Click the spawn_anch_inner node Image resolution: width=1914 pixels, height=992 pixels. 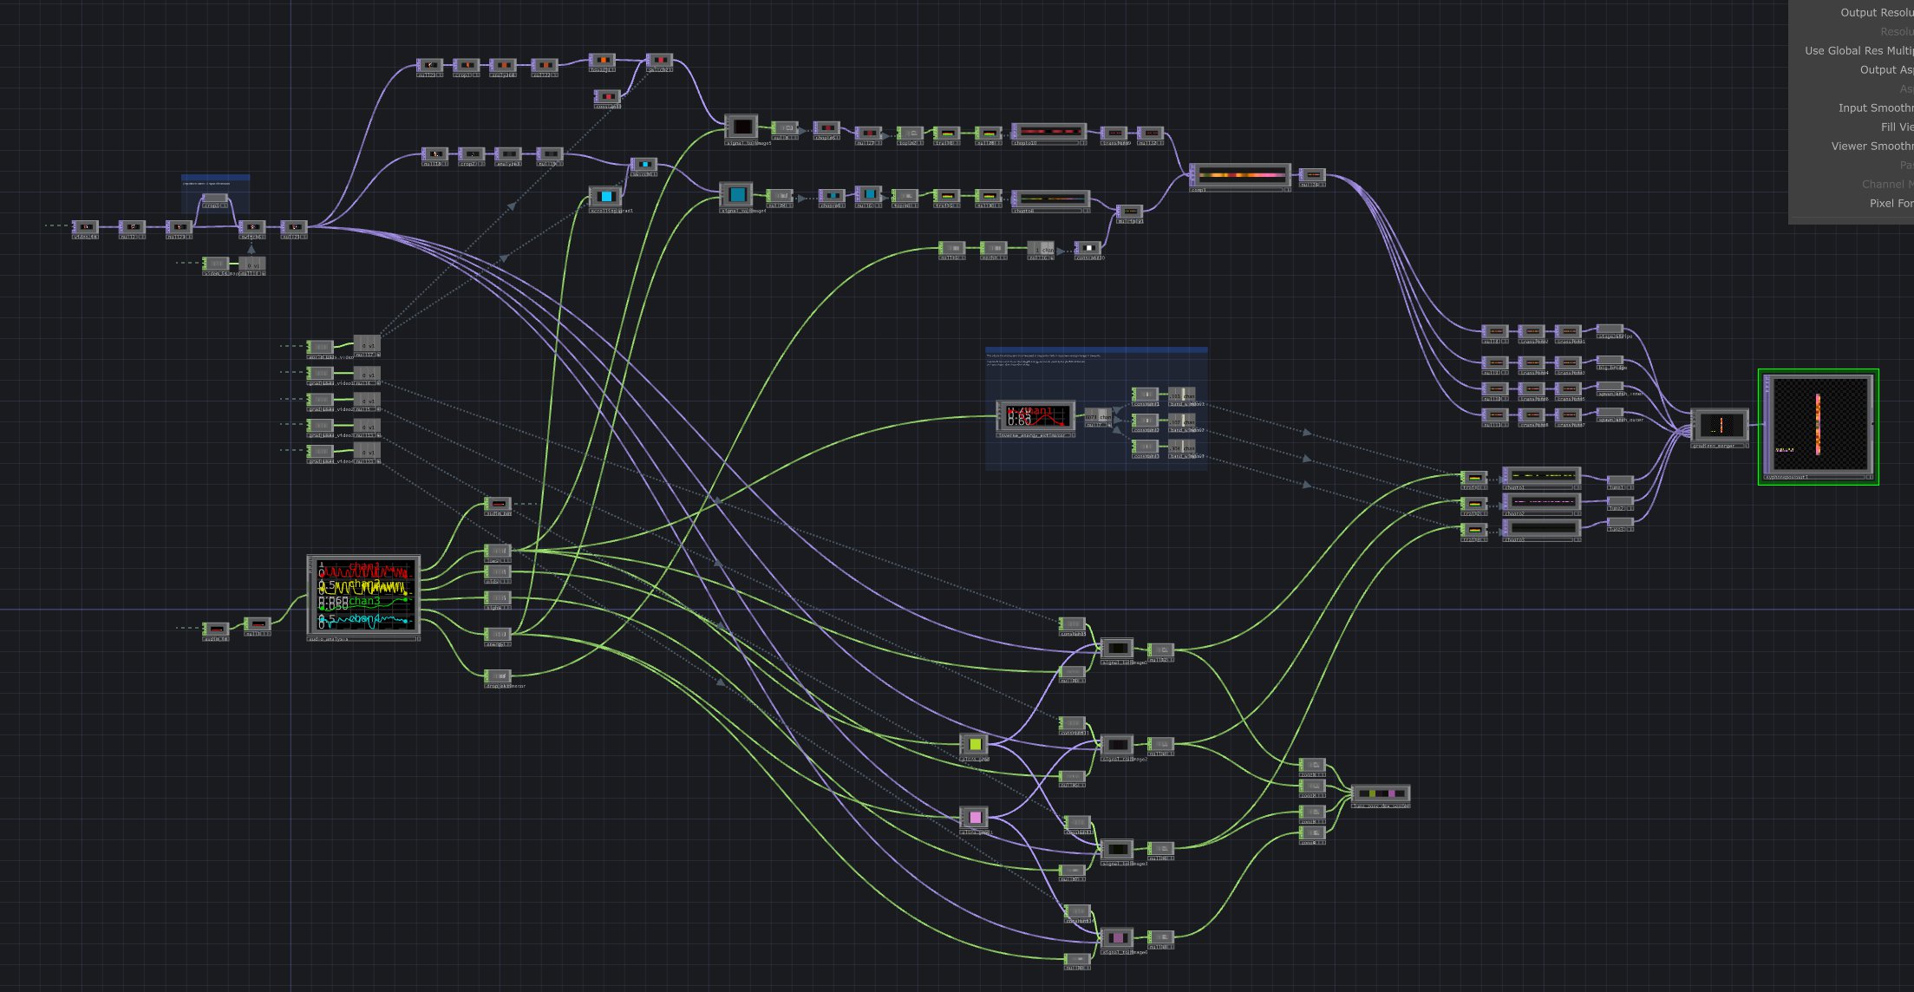point(1610,388)
